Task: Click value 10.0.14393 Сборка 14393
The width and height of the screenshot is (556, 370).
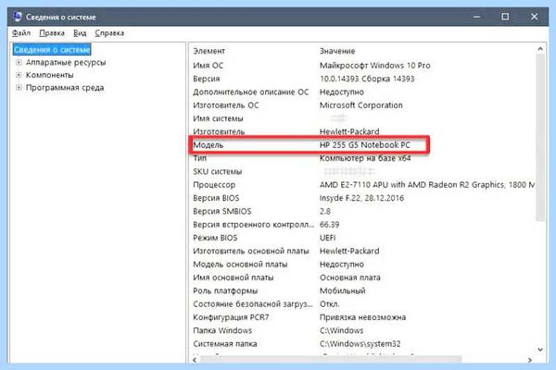Action: (367, 79)
